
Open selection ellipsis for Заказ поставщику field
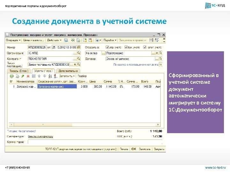point(71,64)
